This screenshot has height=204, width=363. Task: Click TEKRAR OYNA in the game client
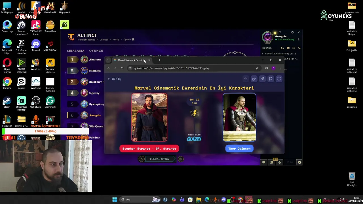point(159,159)
